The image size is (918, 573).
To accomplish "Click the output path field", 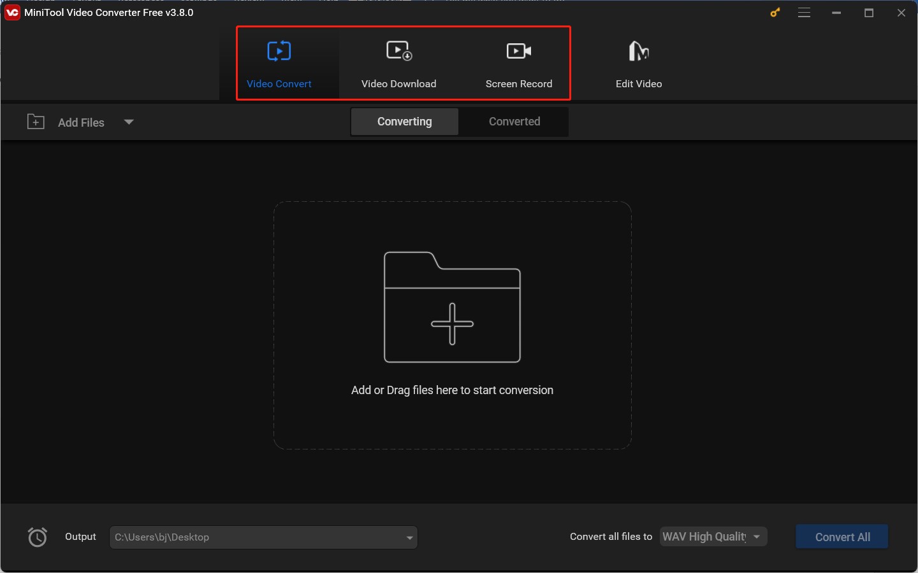I will (x=263, y=537).
